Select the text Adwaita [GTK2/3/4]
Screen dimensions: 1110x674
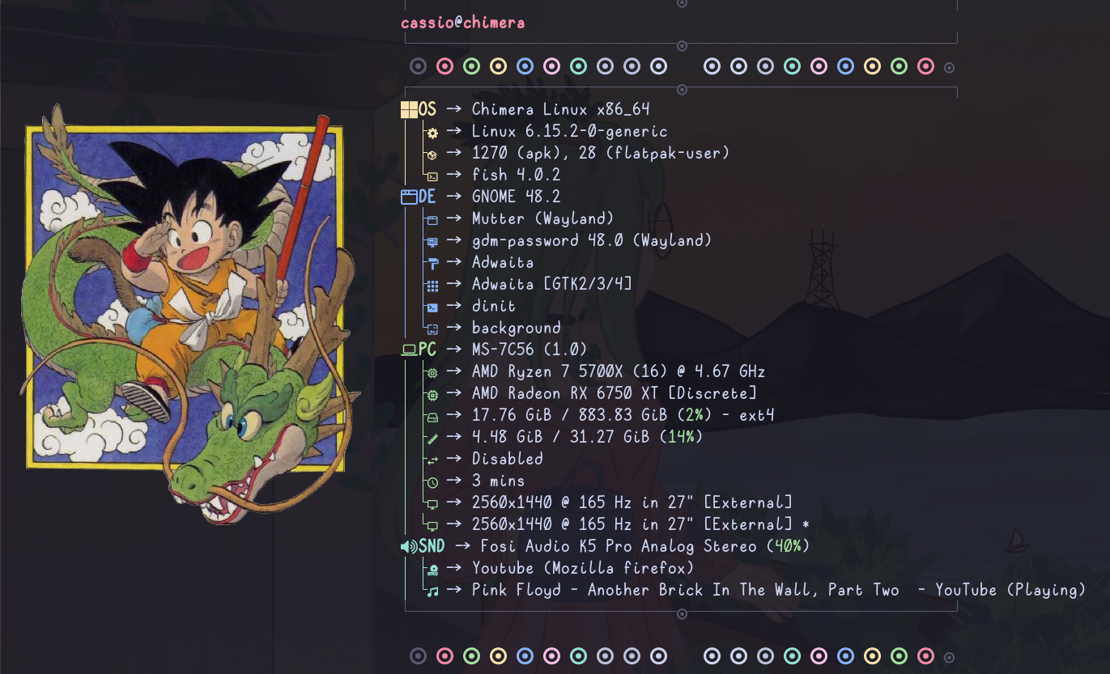[552, 284]
